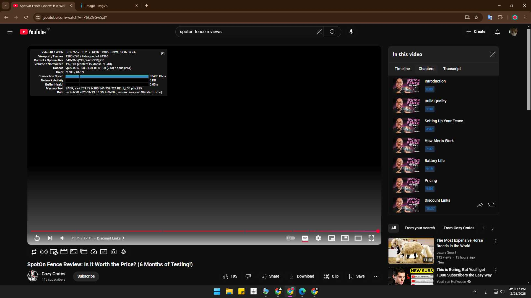Image resolution: width=531 pixels, height=298 pixels.
Task: Replay the video with the replay button
Action: click(37, 238)
